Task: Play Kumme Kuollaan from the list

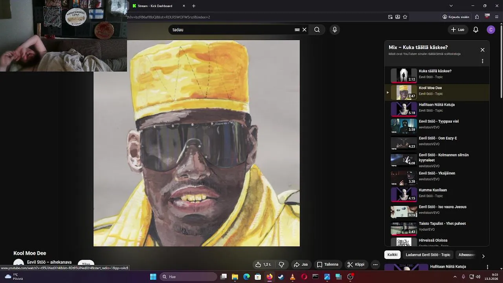Action: pyautogui.click(x=437, y=194)
